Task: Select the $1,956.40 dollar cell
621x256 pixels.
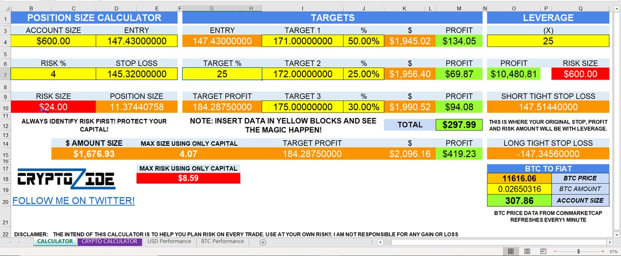Action: pyautogui.click(x=410, y=74)
